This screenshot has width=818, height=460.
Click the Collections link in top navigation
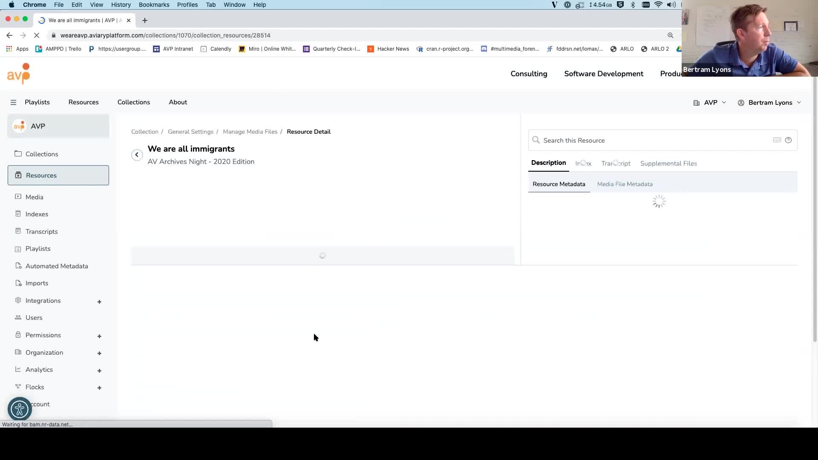[134, 102]
